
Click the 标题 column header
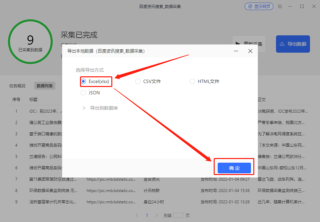pos(33,100)
